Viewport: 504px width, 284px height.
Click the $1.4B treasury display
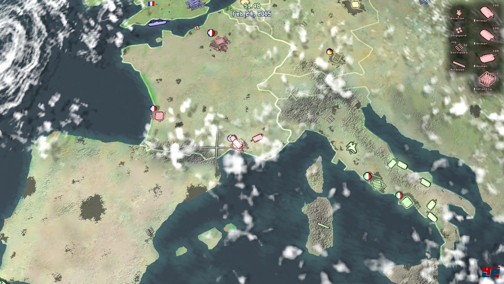[x=251, y=6]
